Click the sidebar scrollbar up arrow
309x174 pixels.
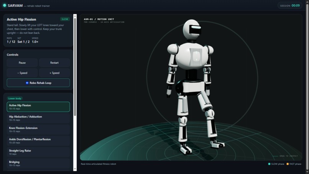[75, 16]
